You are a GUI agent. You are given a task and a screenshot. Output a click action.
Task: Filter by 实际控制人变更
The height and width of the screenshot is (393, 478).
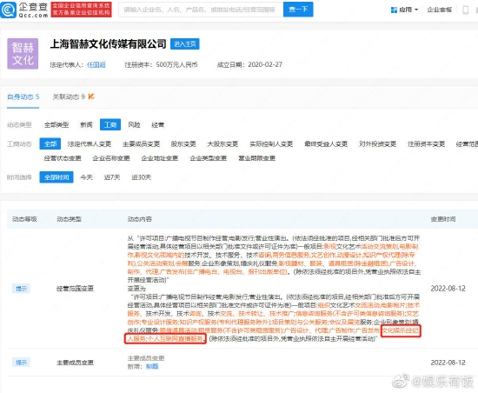(271, 144)
